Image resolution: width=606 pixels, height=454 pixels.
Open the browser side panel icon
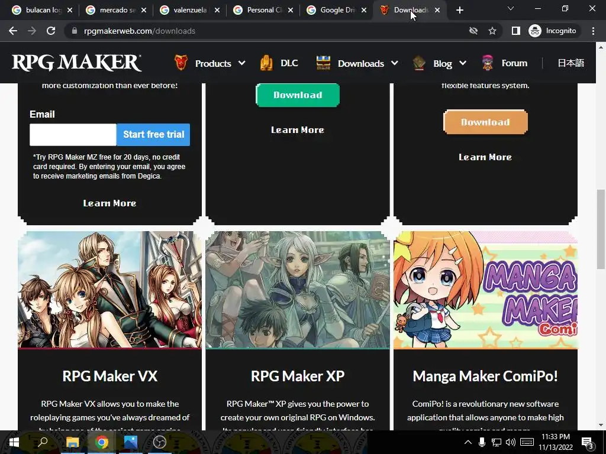(516, 31)
